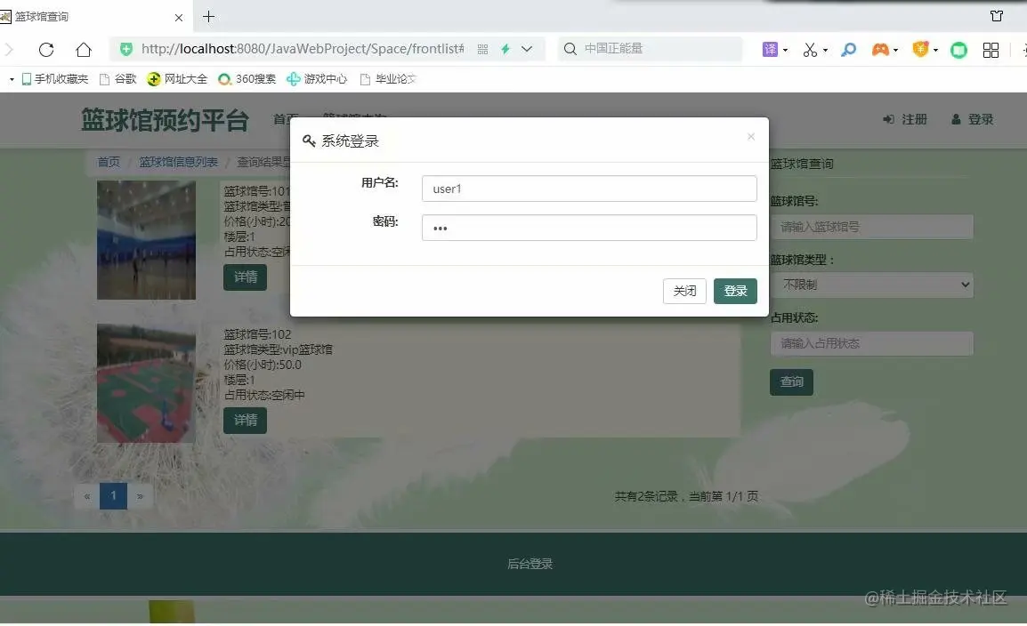
Task: Open the four-squares extension grid icon
Action: pyautogui.click(x=991, y=50)
